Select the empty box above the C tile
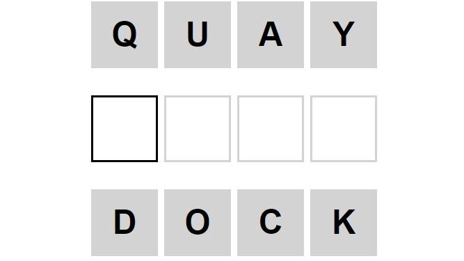The width and height of the screenshot is (464, 261). coord(271,129)
